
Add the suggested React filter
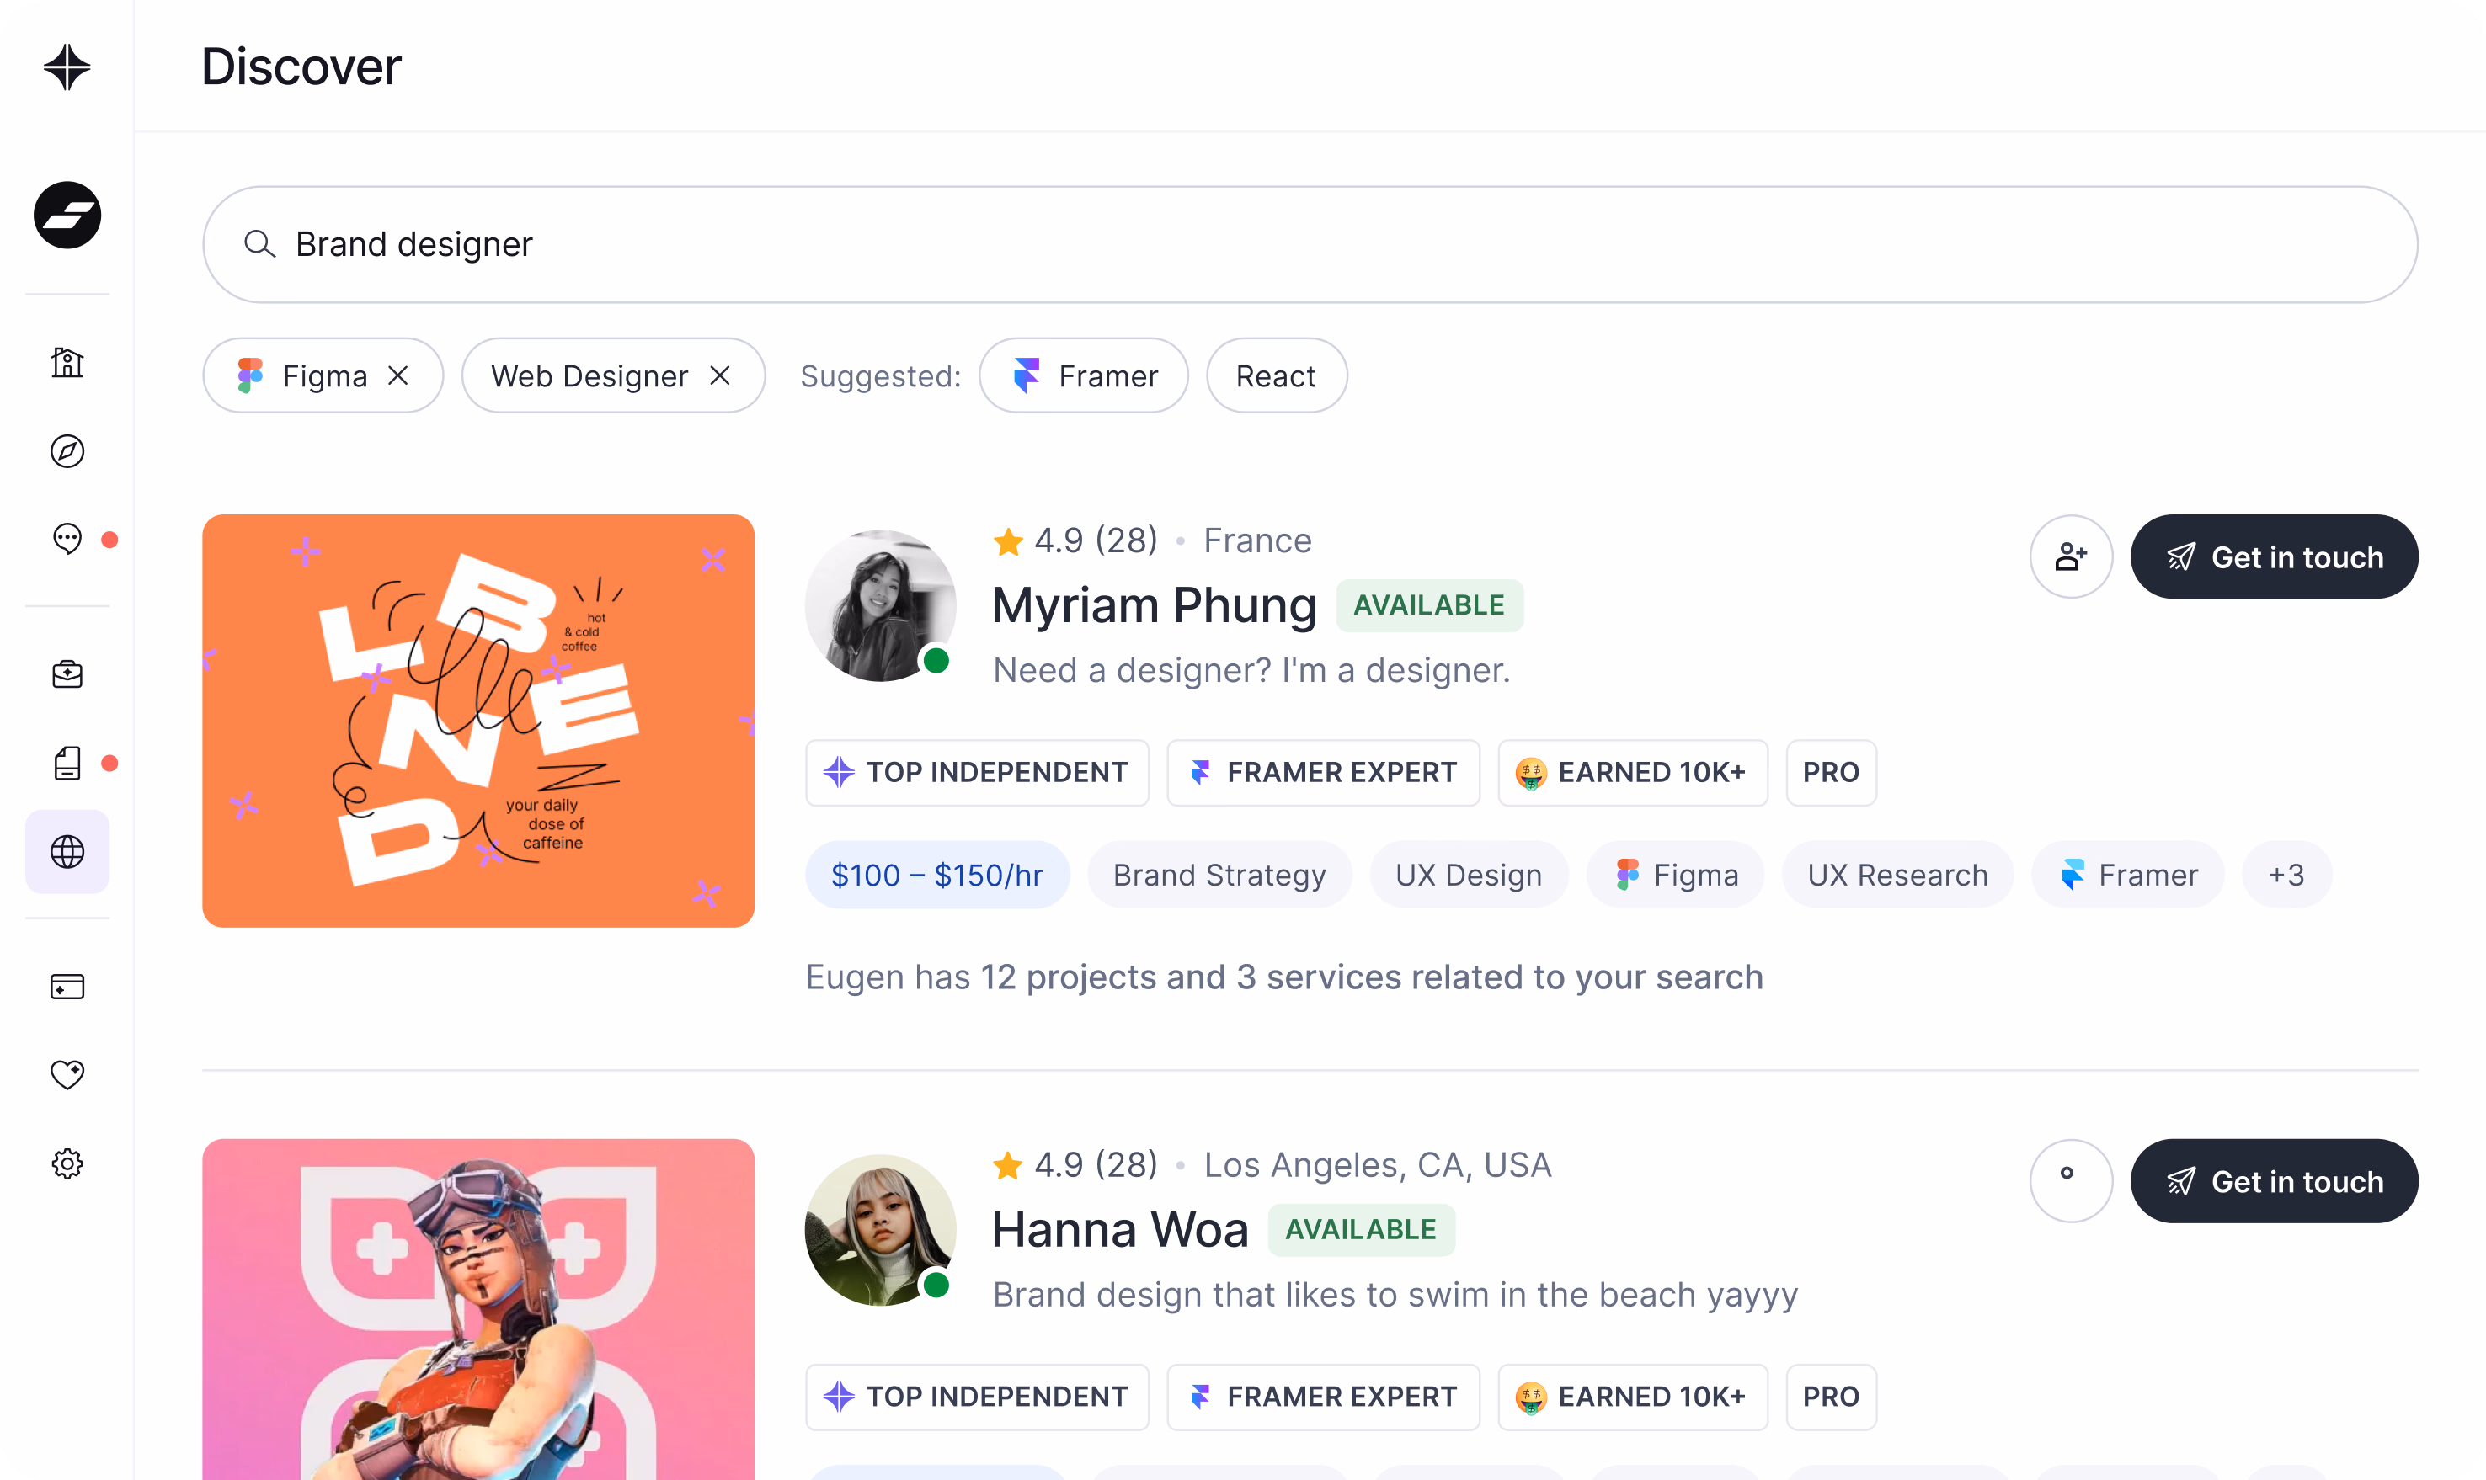[x=1276, y=376]
